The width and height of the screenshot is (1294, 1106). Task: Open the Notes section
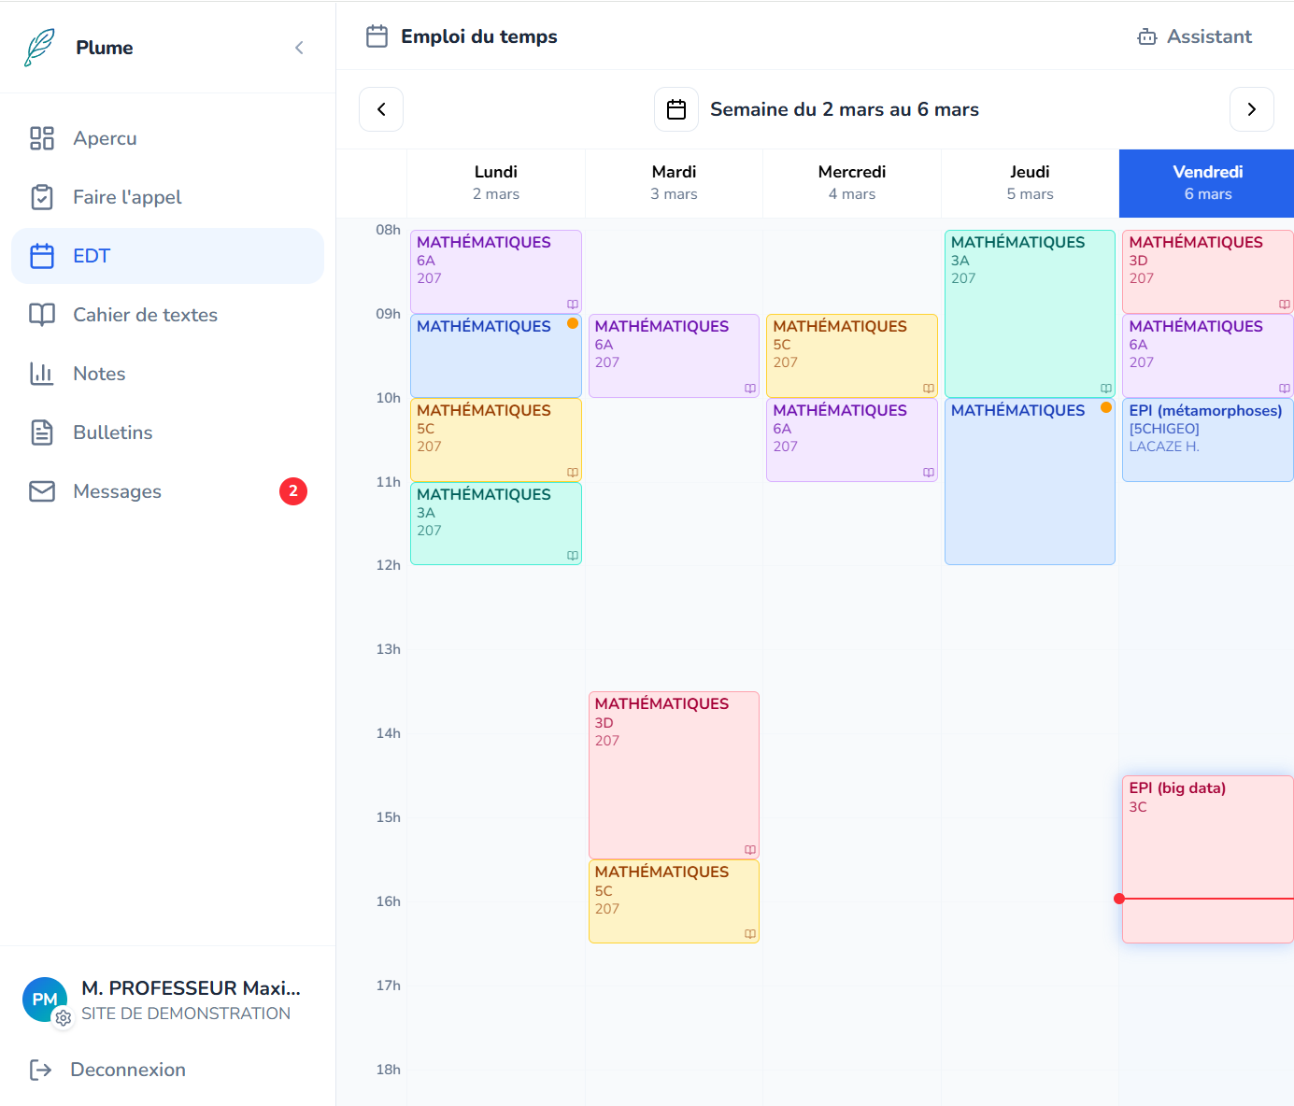99,374
